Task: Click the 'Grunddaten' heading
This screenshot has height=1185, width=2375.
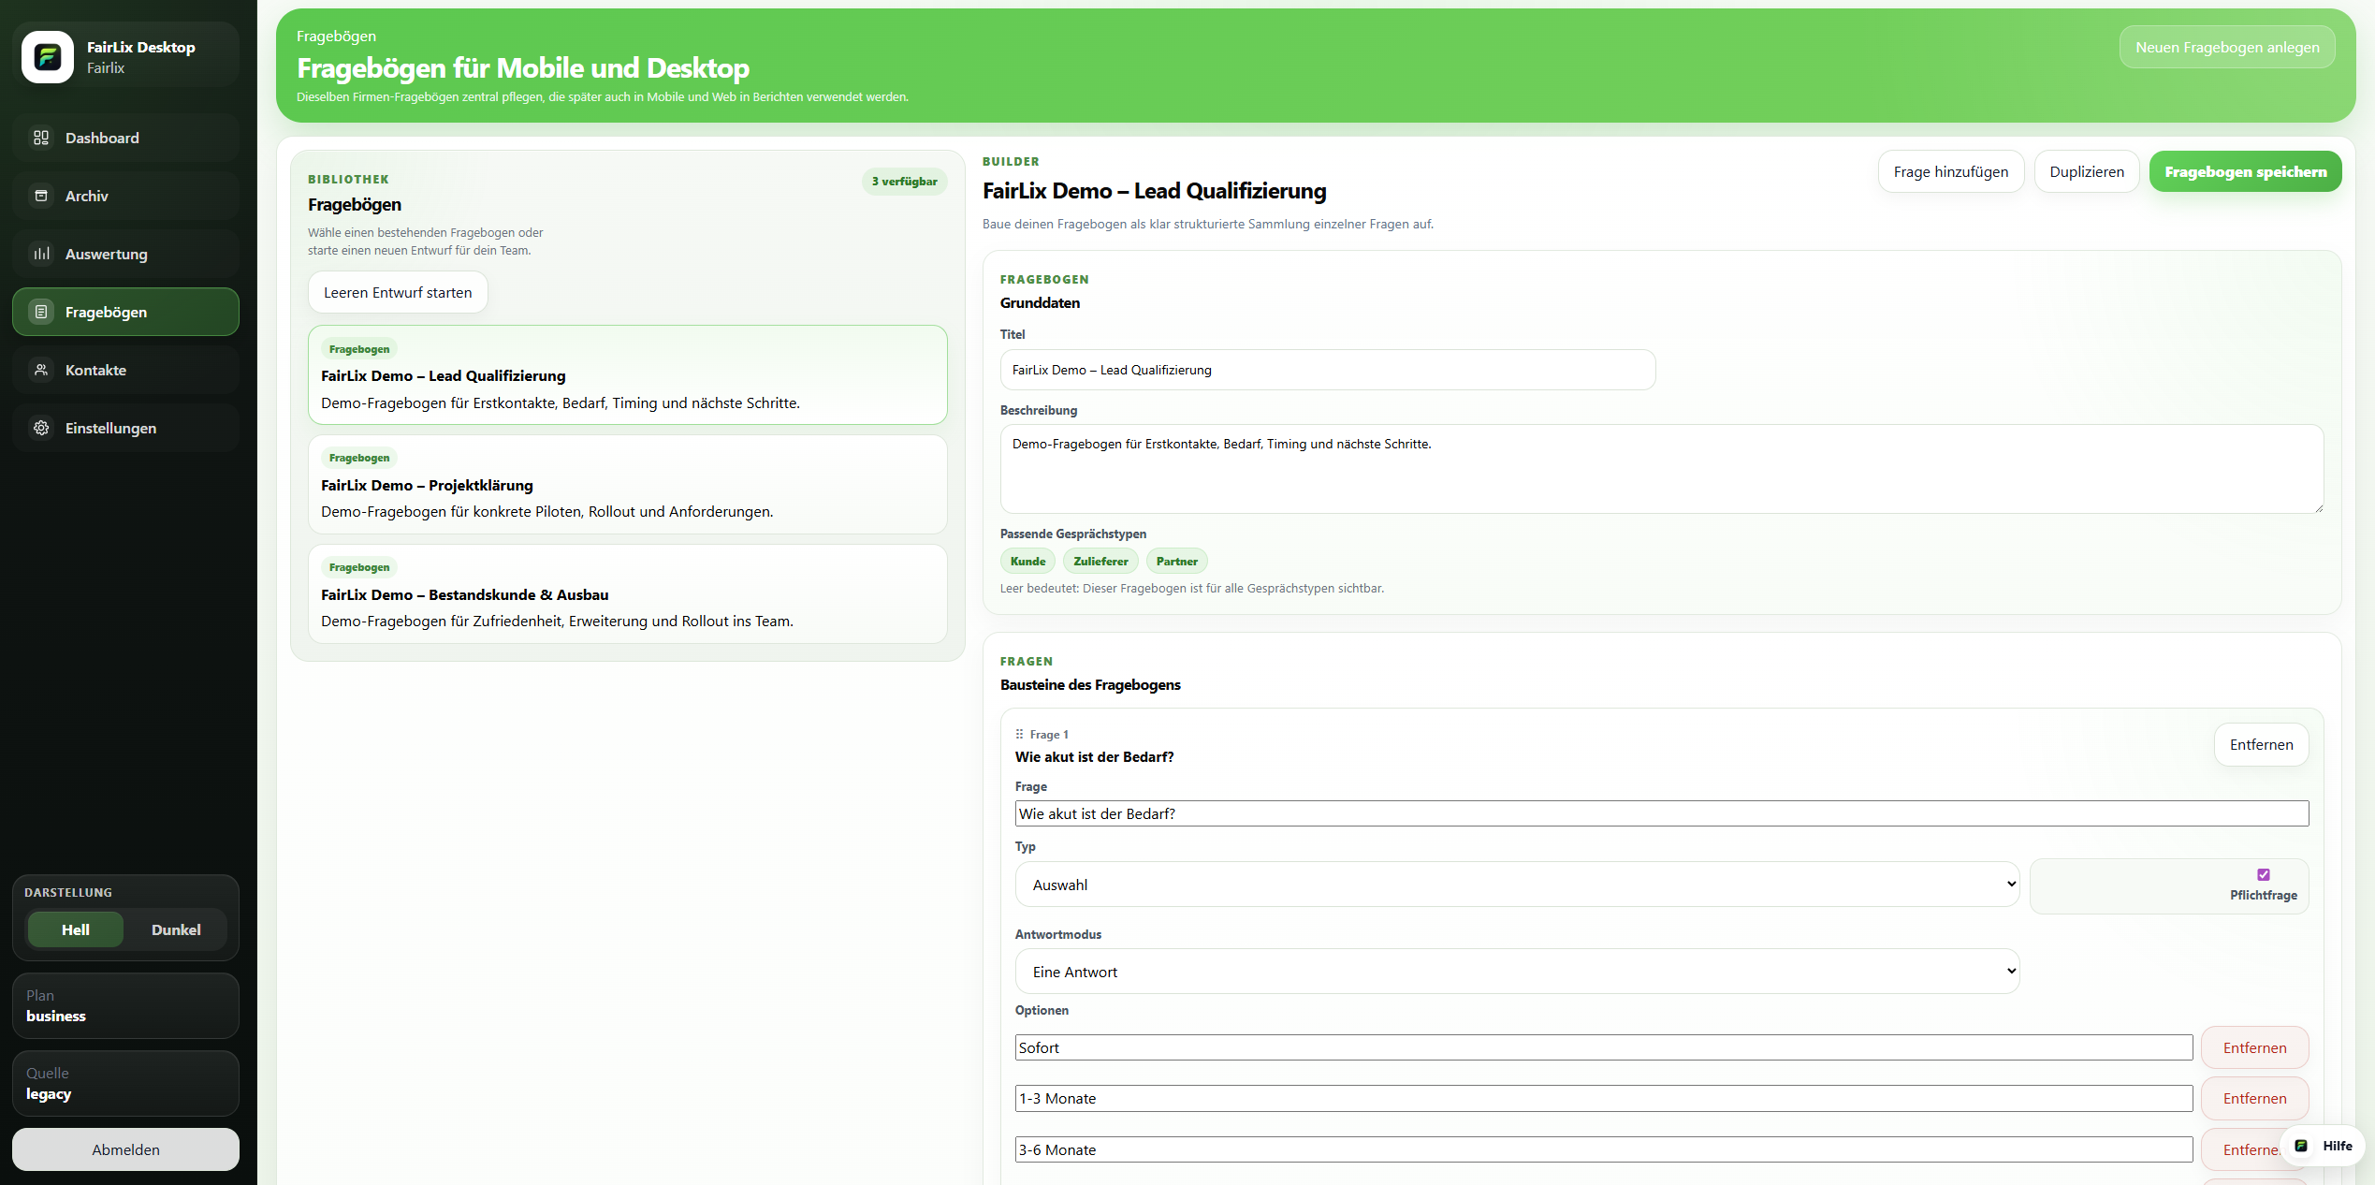Action: coord(1040,302)
